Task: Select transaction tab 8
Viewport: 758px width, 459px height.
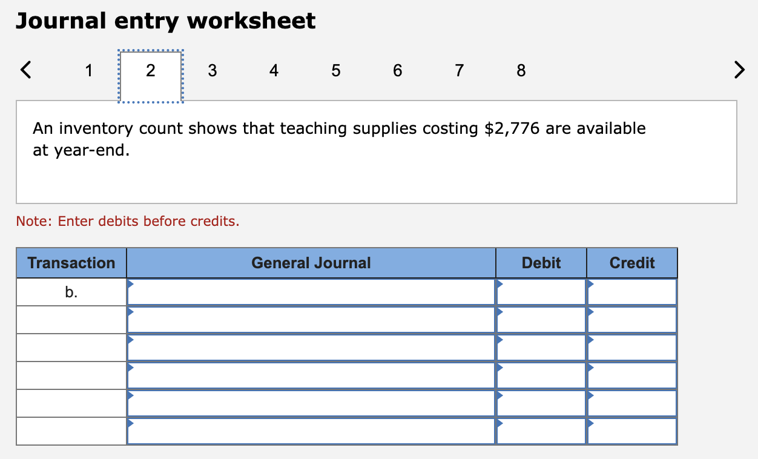Action: [x=521, y=71]
